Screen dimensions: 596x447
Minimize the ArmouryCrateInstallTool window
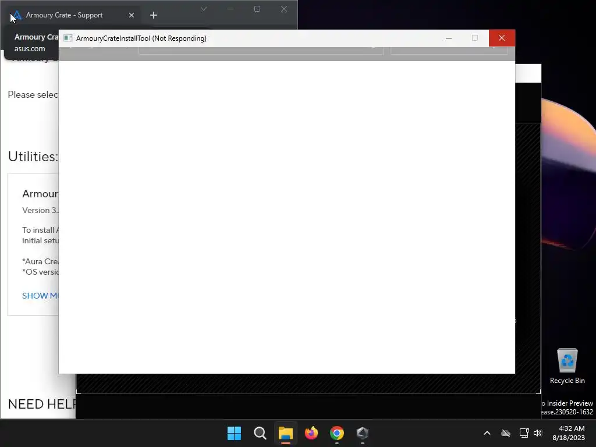point(449,38)
